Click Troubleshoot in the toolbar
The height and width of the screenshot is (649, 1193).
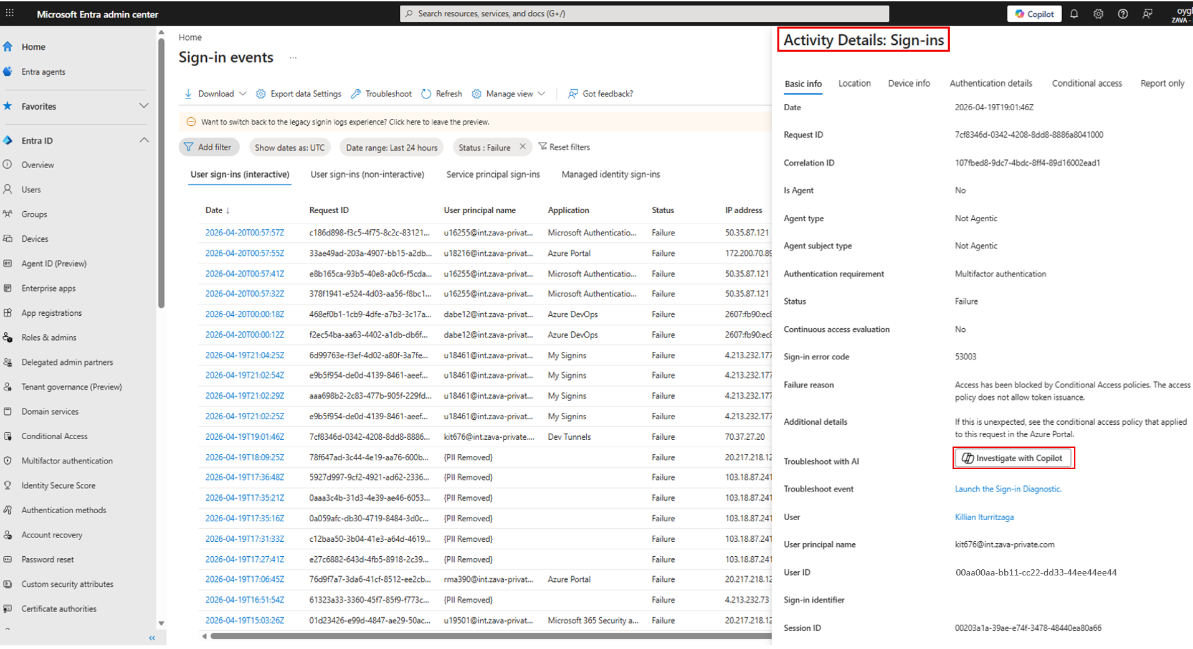coord(381,94)
